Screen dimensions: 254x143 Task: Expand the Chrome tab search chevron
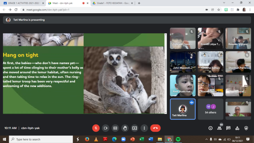224,3
